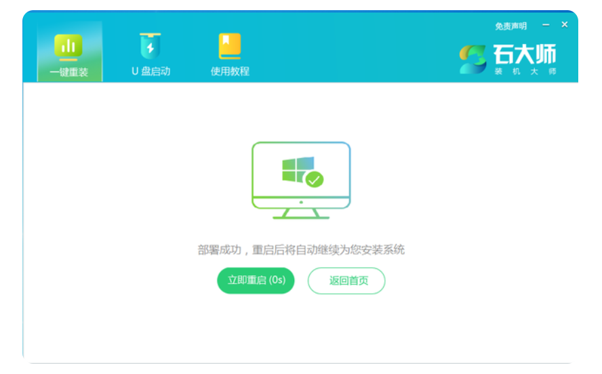
Task: Click the green checkmark success badge
Action: tap(315, 180)
